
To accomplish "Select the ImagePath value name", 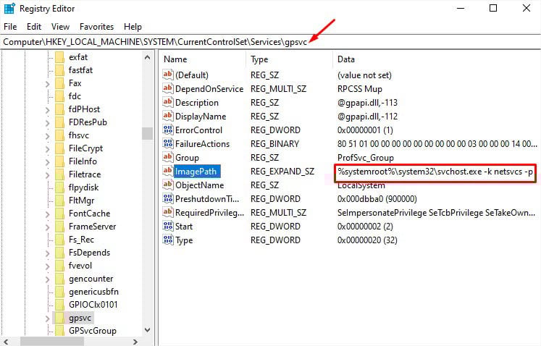I will coord(196,172).
